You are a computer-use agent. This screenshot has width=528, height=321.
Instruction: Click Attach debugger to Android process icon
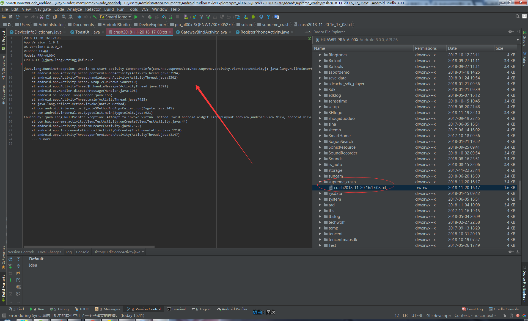(170, 17)
